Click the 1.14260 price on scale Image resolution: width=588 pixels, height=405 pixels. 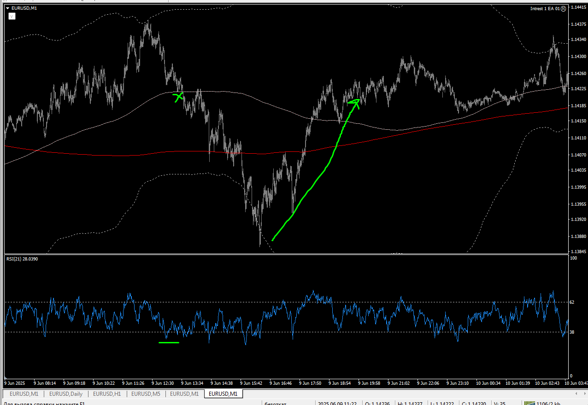click(578, 74)
